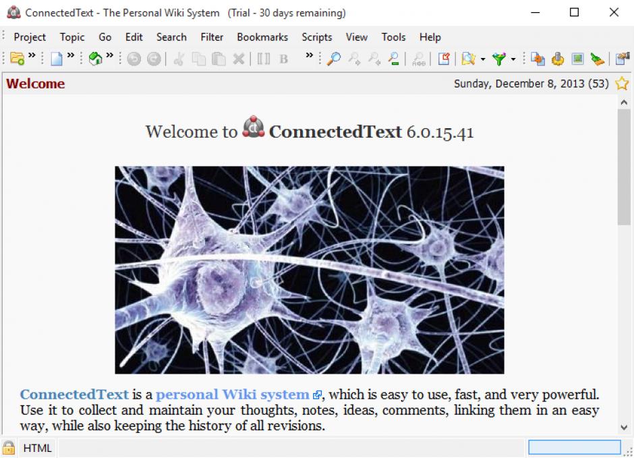
Task: Click the ConnectedText logo in welcome heading
Action: click(x=253, y=127)
